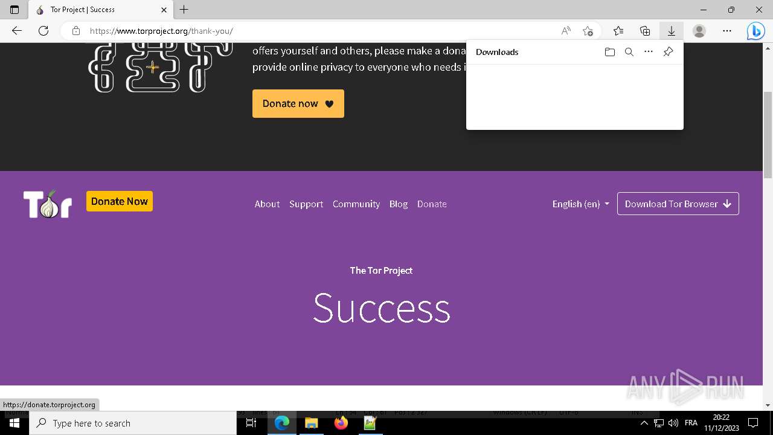
Task: Click the page vertical scrollbar thumb
Action: [x=768, y=135]
